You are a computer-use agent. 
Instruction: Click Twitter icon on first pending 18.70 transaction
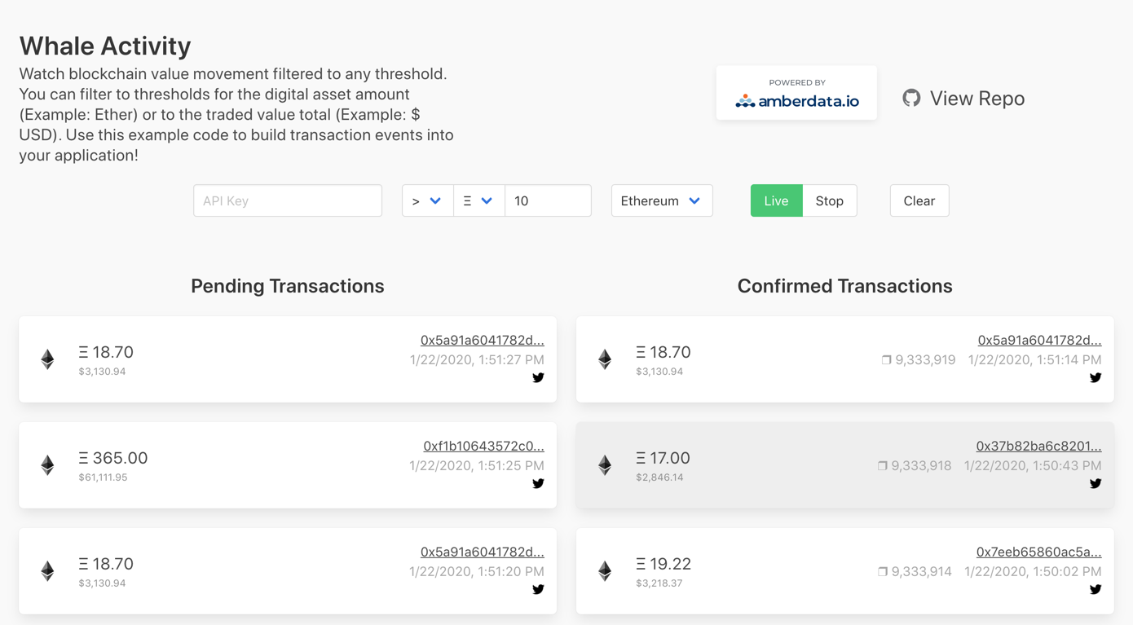538,377
